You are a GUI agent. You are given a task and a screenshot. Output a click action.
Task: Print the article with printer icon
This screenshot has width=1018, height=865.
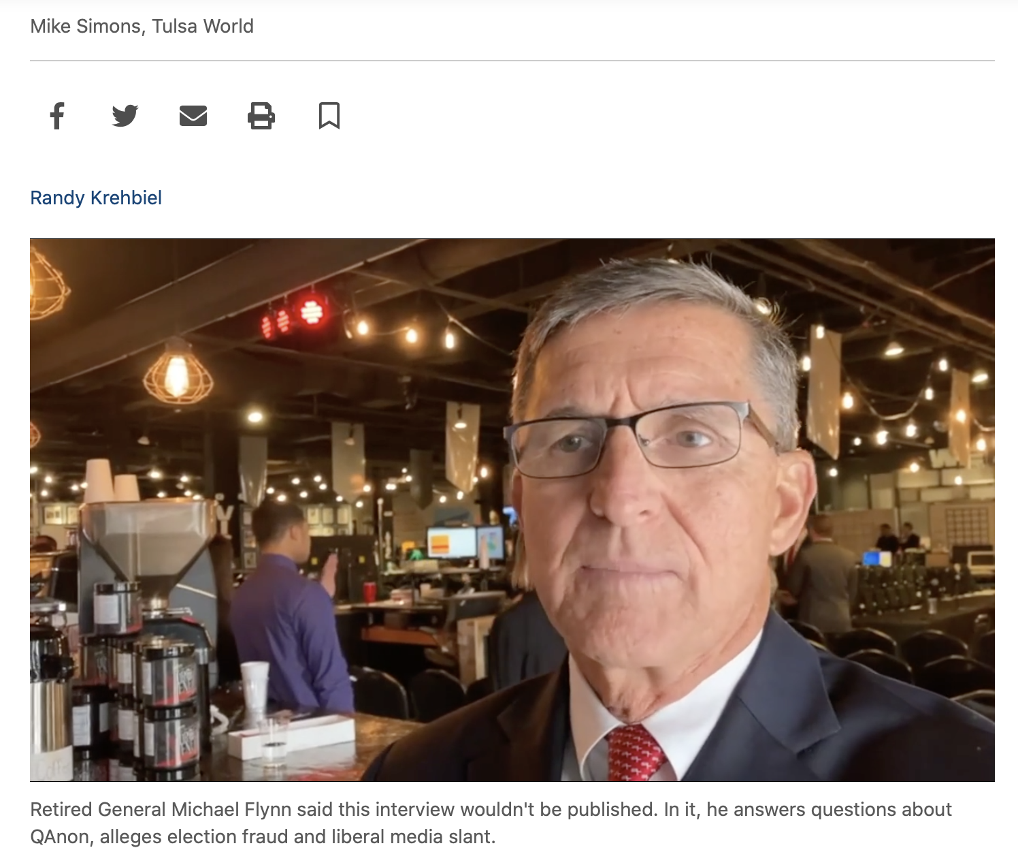[261, 116]
